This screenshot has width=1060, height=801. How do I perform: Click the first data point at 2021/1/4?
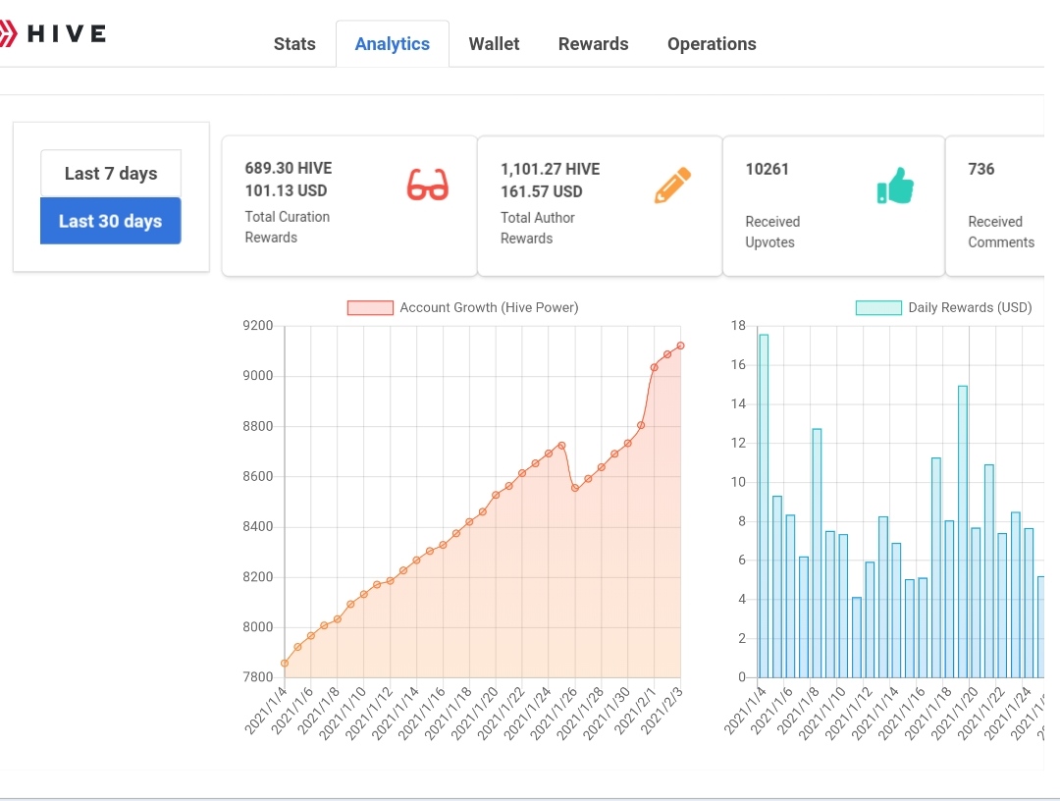click(285, 664)
